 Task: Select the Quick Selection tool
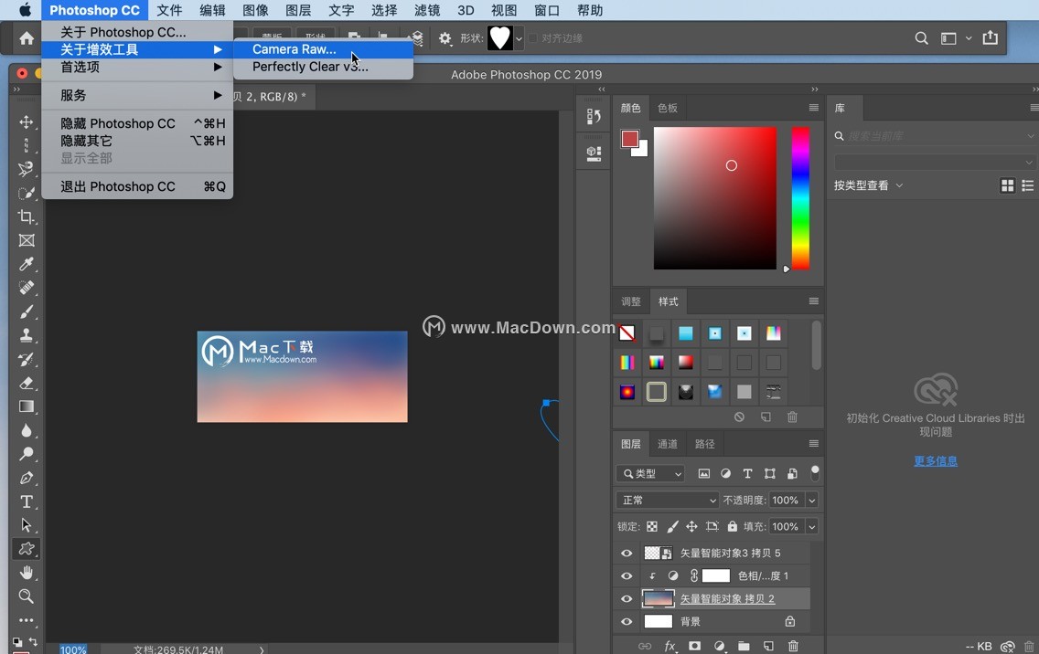pos(26,193)
